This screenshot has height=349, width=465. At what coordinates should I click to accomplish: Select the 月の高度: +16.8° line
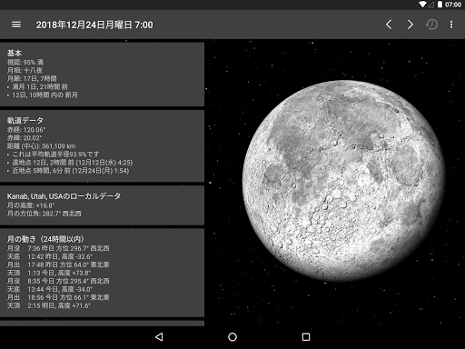coord(31,205)
